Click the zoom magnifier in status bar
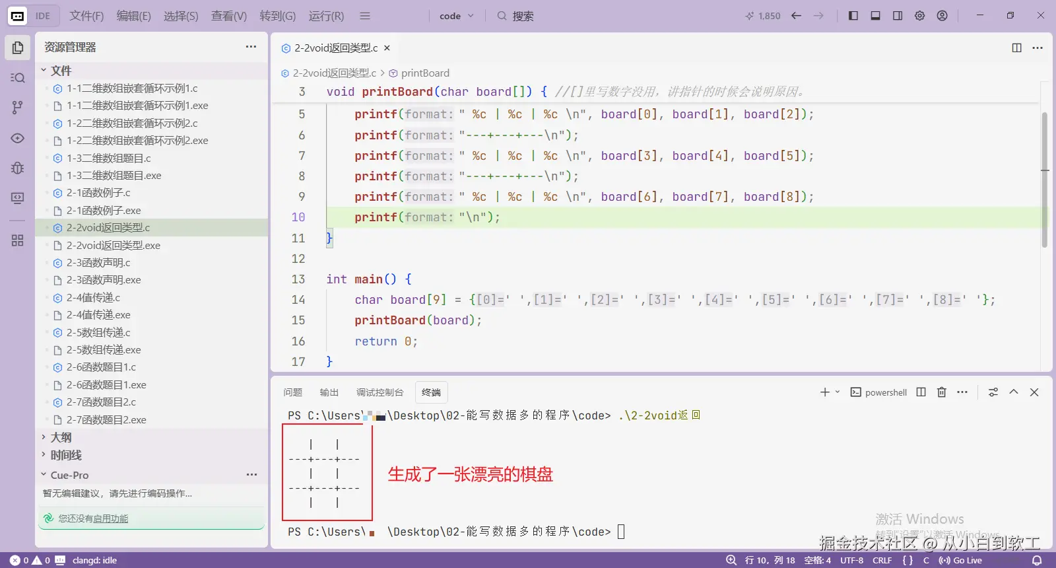 731,560
